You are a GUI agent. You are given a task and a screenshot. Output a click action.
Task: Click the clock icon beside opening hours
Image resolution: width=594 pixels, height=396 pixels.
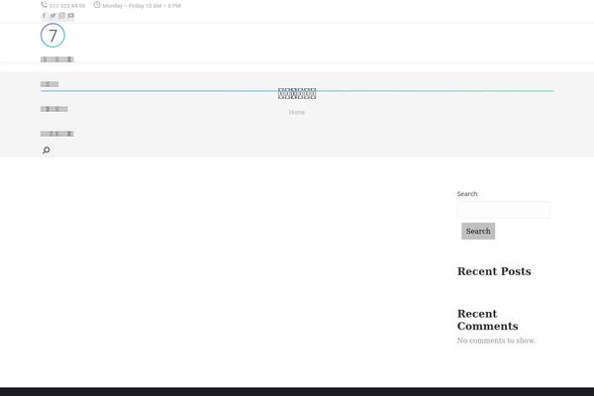coord(97,5)
